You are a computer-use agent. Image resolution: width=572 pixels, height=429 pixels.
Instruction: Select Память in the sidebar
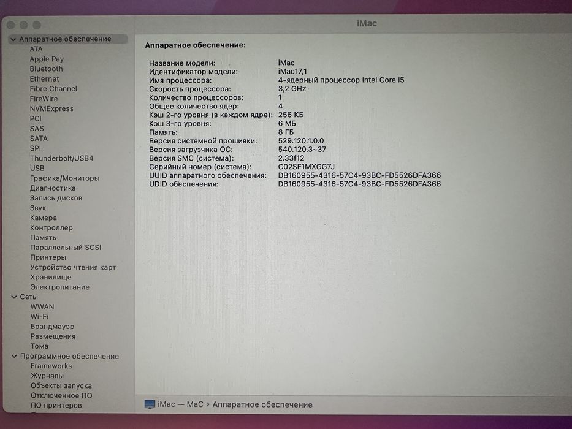click(43, 238)
